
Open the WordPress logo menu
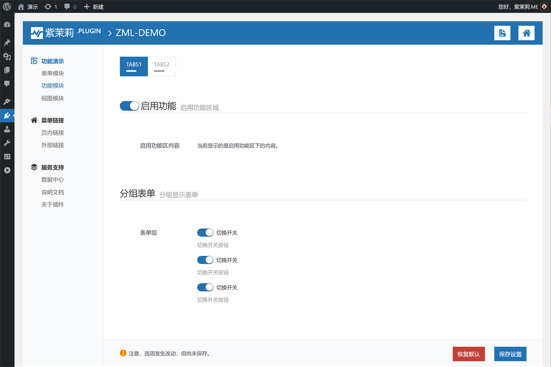(x=7, y=7)
